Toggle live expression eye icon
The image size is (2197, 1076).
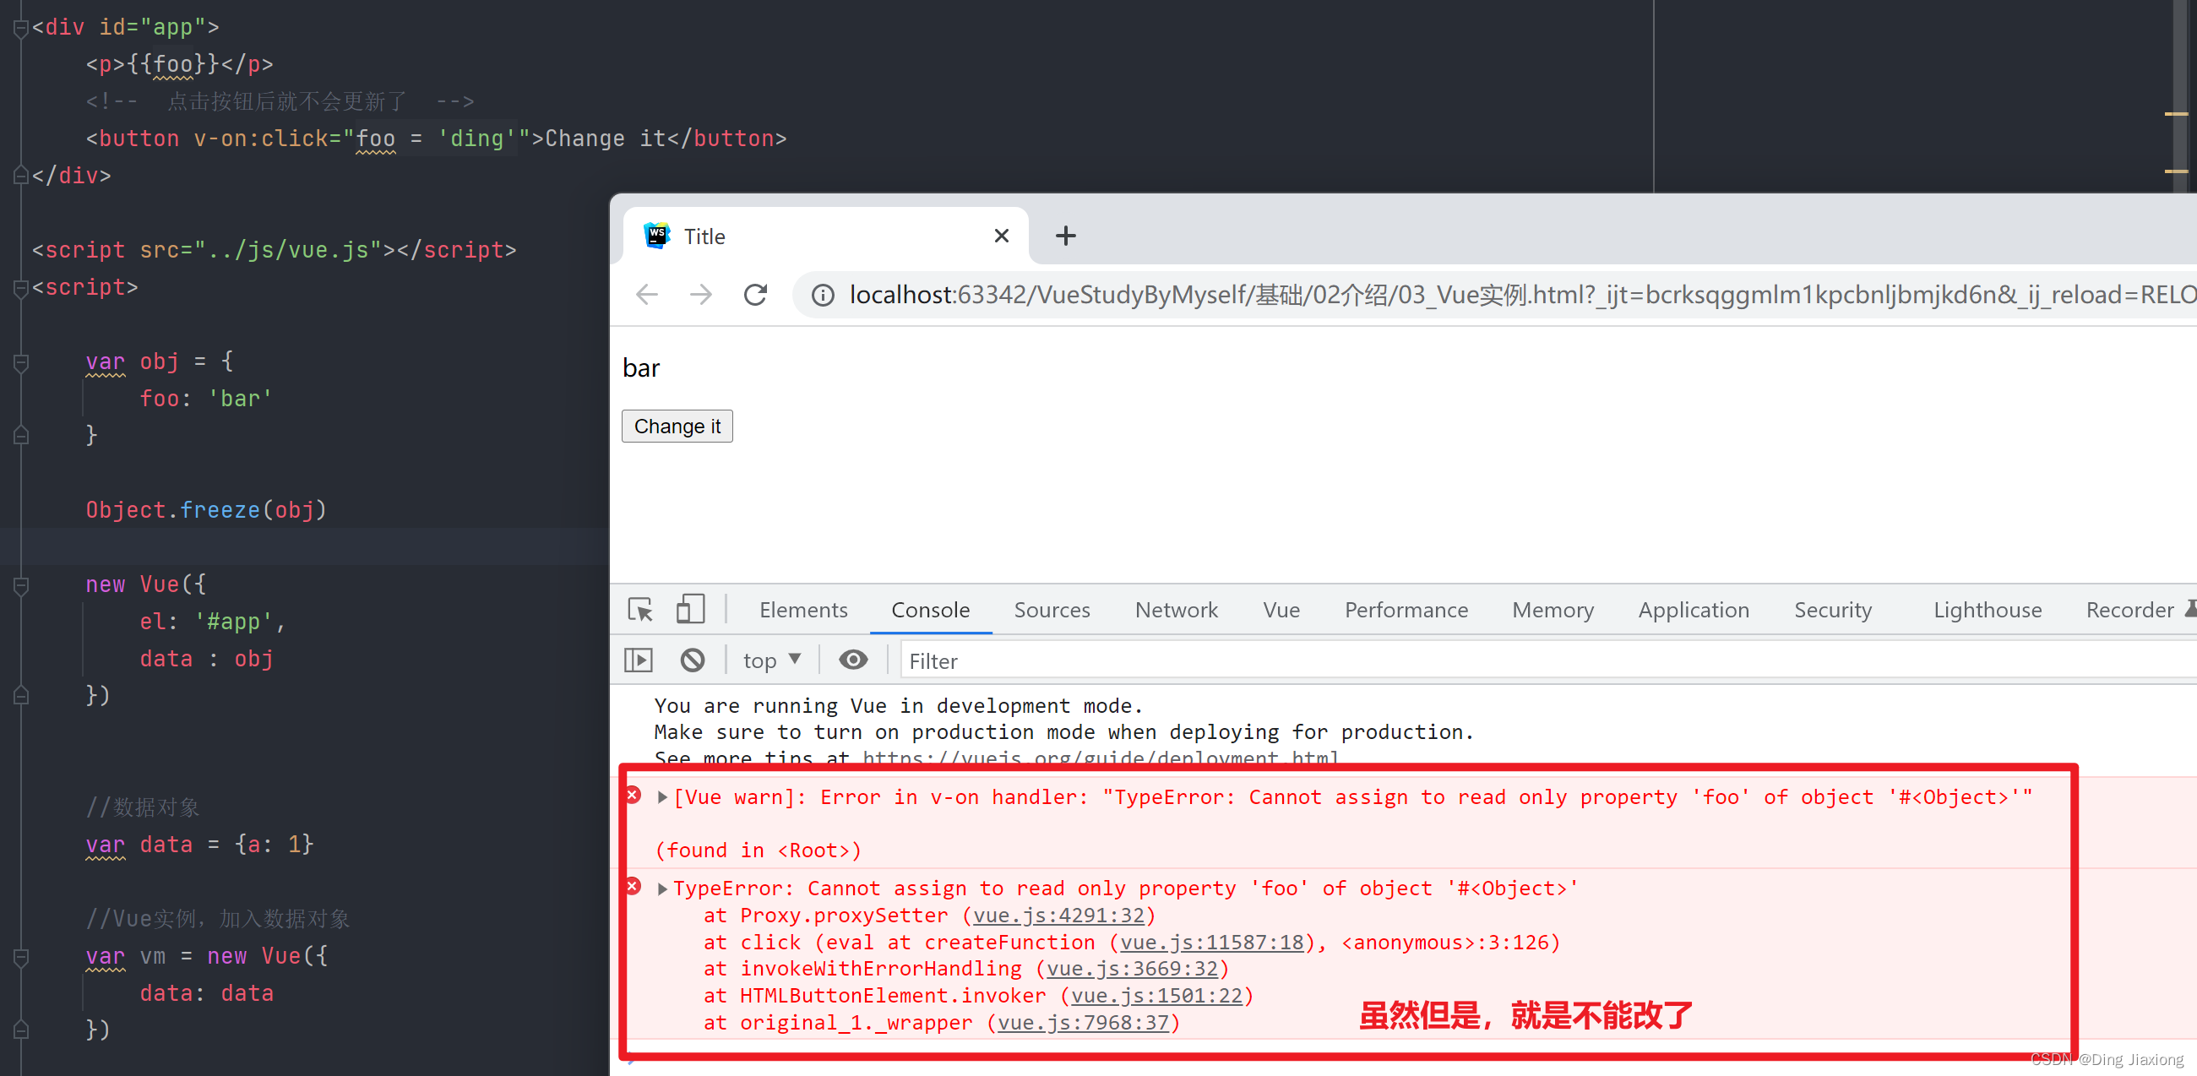point(853,660)
